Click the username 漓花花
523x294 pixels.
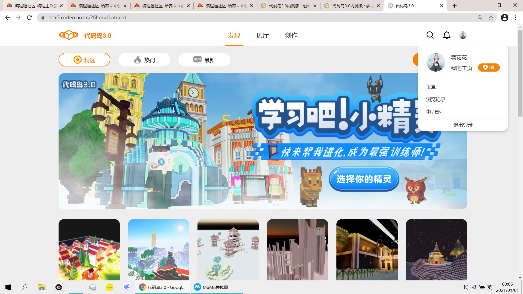click(x=459, y=57)
